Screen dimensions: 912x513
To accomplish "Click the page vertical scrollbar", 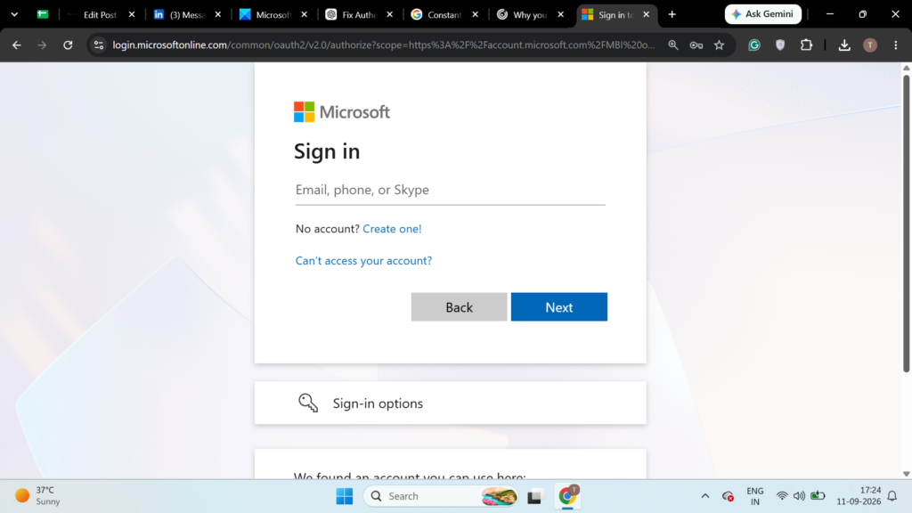I will pos(906,224).
